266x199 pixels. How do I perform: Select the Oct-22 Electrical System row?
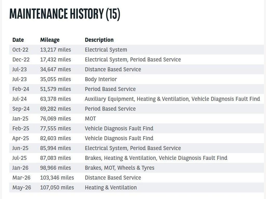click(x=137, y=49)
